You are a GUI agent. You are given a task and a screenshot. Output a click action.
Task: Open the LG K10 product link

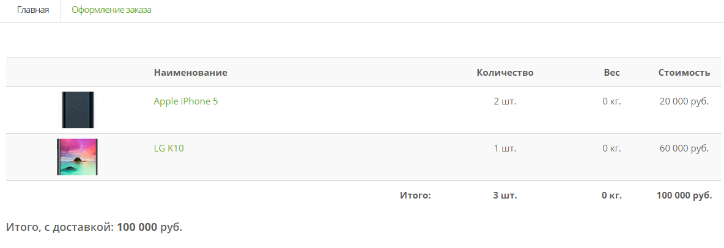(x=169, y=148)
